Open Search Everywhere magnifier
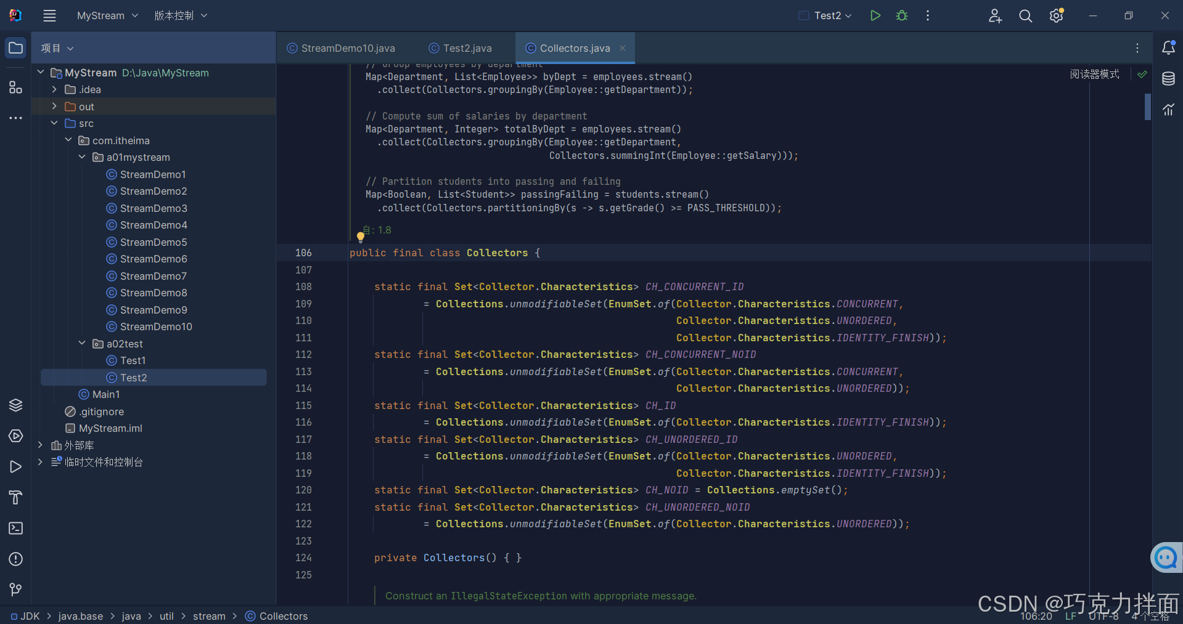The image size is (1183, 624). pos(1025,16)
